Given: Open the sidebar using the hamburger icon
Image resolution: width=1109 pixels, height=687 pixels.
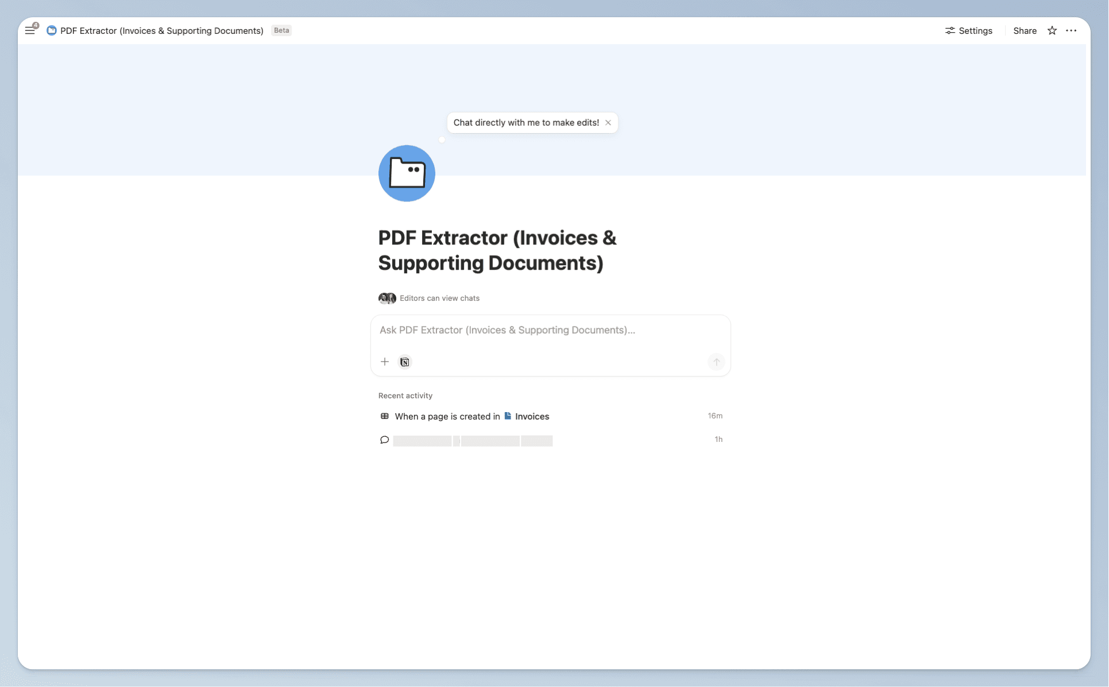Looking at the screenshot, I should tap(30, 30).
